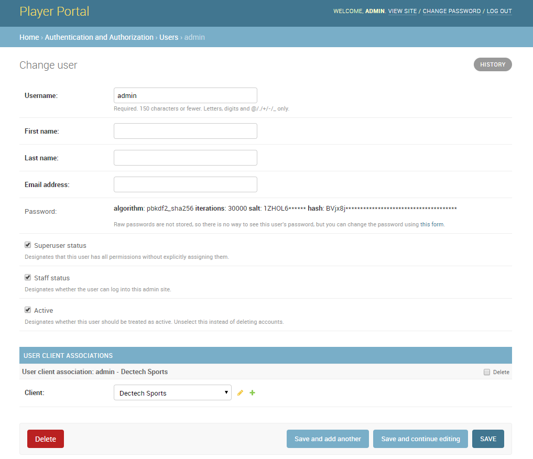Navigate to Users breadcrumb
Image resolution: width=533 pixels, height=459 pixels.
169,37
